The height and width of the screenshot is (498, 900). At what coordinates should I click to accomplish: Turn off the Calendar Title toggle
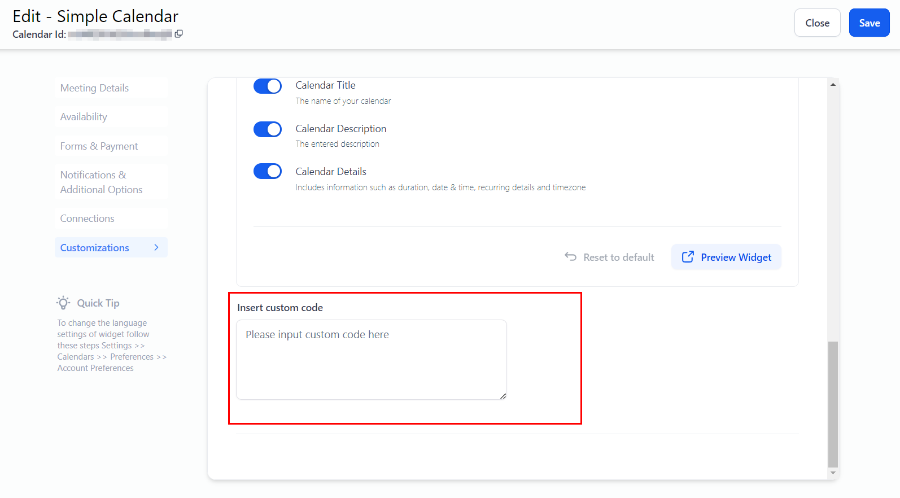268,86
